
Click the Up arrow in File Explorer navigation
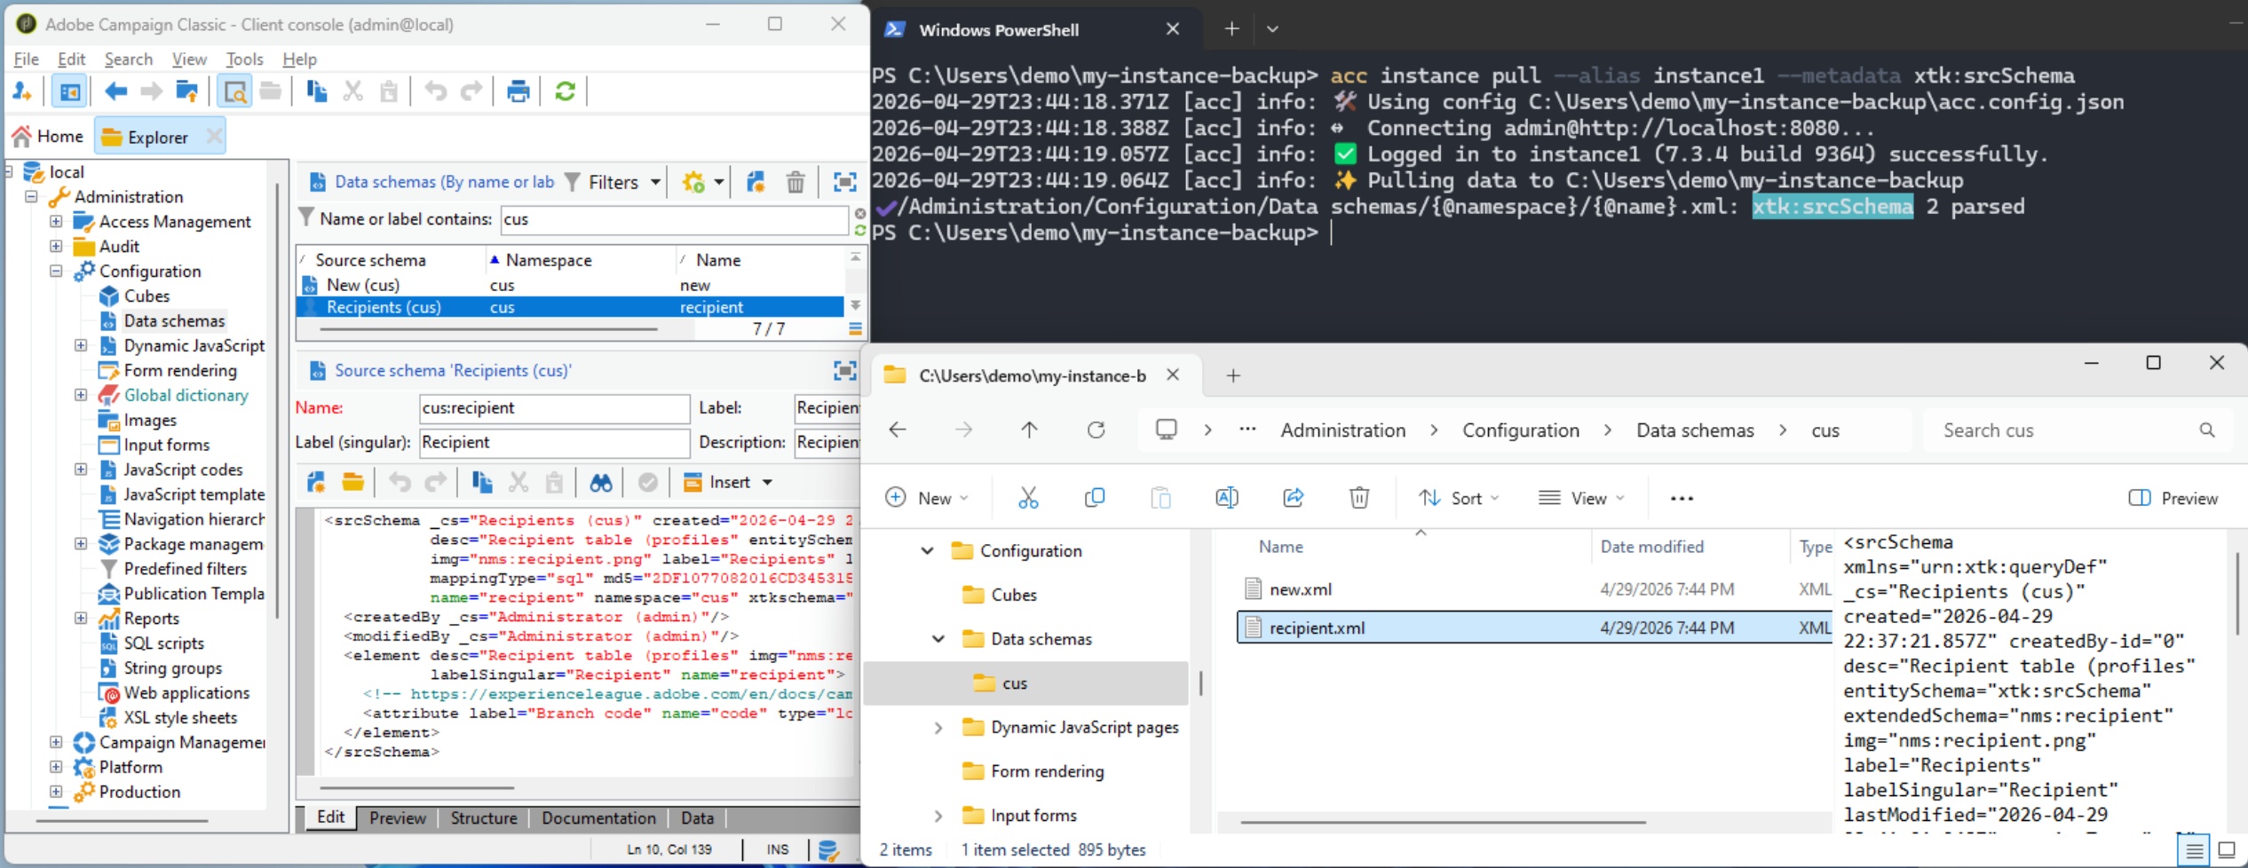click(x=1029, y=430)
